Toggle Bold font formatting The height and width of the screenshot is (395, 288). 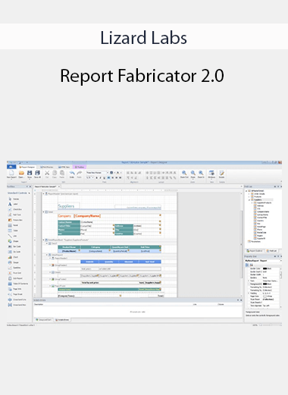point(96,178)
